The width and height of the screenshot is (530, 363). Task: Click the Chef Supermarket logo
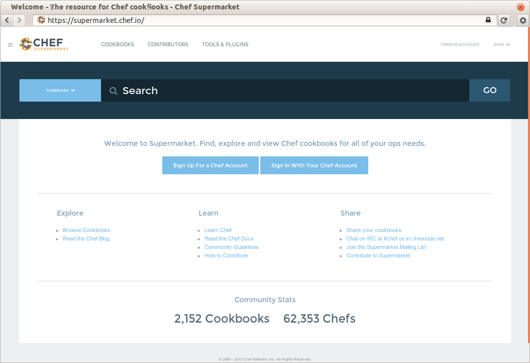click(x=44, y=44)
